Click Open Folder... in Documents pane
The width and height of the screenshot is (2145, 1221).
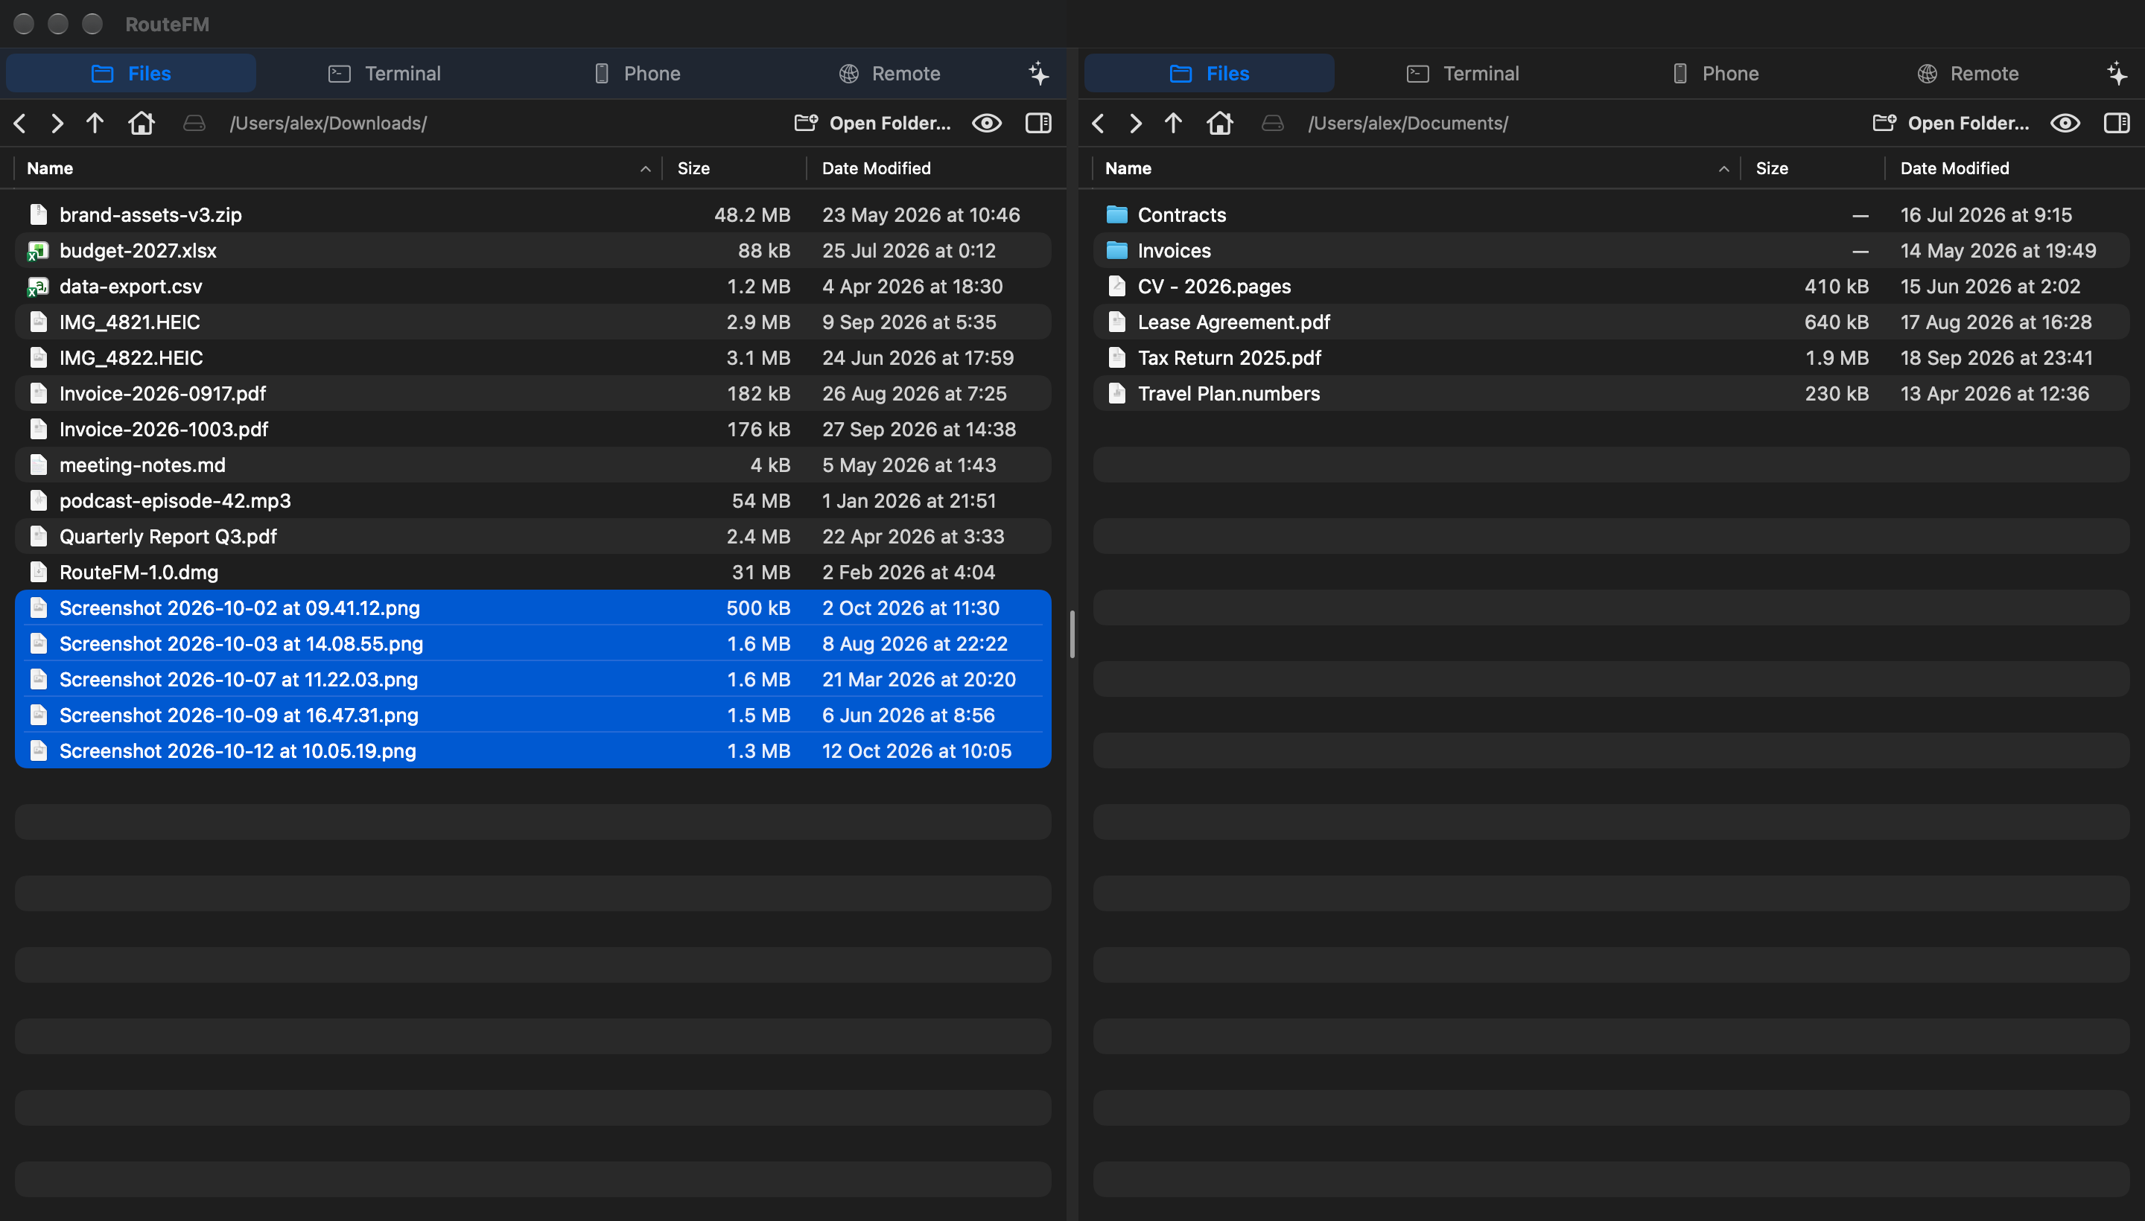tap(1951, 124)
